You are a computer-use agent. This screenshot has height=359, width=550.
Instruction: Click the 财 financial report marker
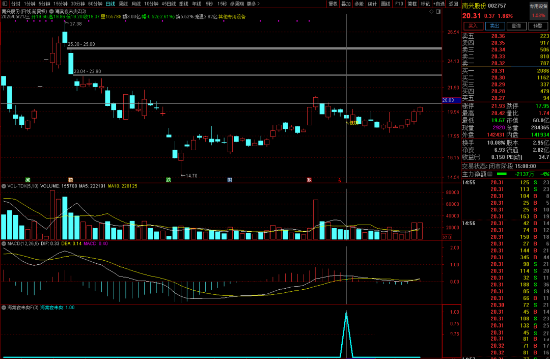click(230, 180)
